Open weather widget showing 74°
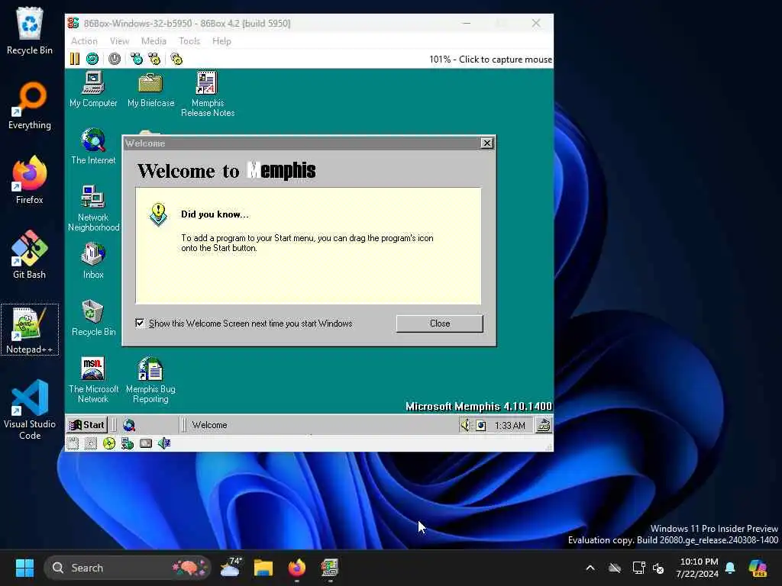Viewport: 782px width, 586px height. (x=231, y=568)
